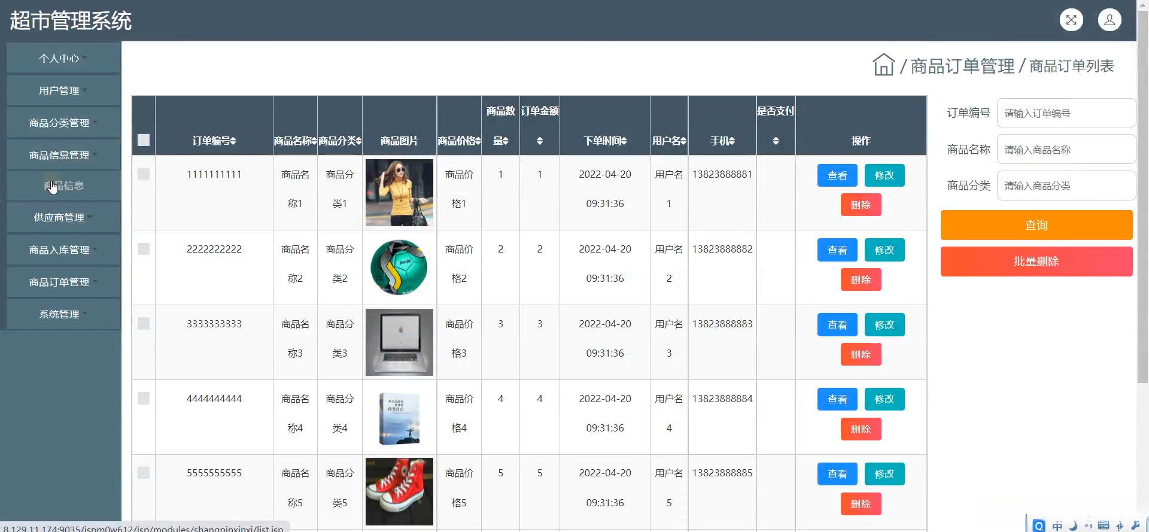1149x532 pixels.
Task: Collapse the 商品信息管理 sidebar menu
Action: point(63,155)
